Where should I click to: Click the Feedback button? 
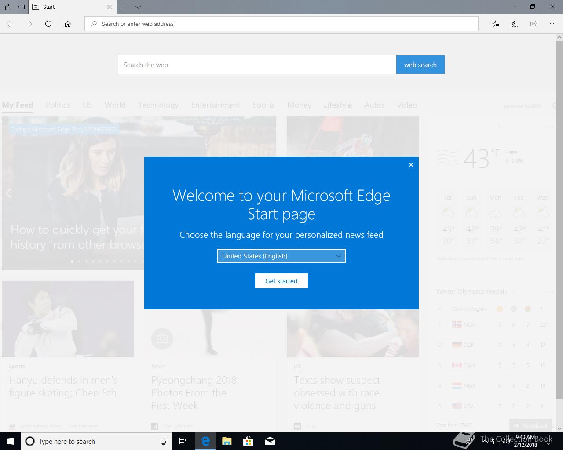(531, 425)
